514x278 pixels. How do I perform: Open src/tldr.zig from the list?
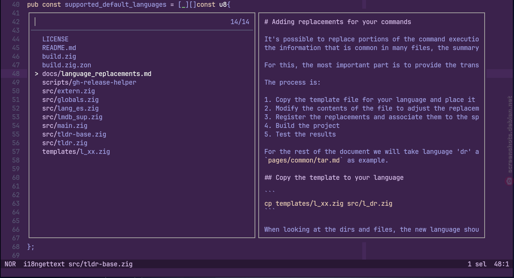tap(65, 143)
